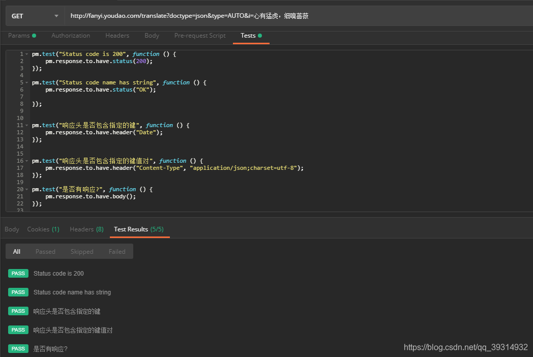Open the request Body tab
This screenshot has height=357, width=533.
(x=152, y=36)
